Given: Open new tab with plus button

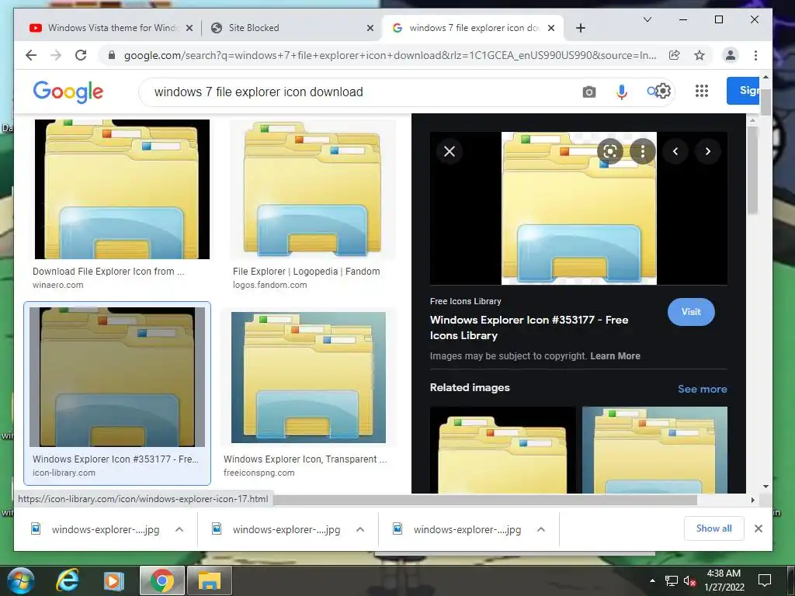Looking at the screenshot, I should click(581, 29).
